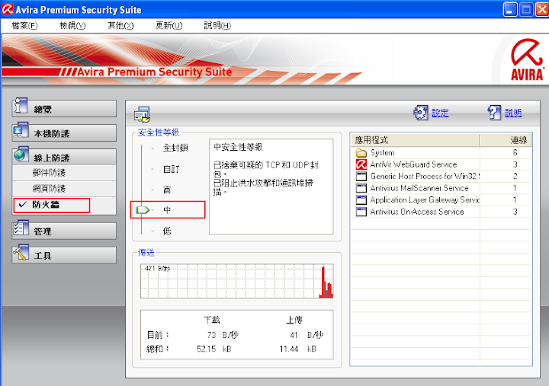This screenshot has width=549, height=386.
Task: Open the 管理 section
Action: [64, 231]
